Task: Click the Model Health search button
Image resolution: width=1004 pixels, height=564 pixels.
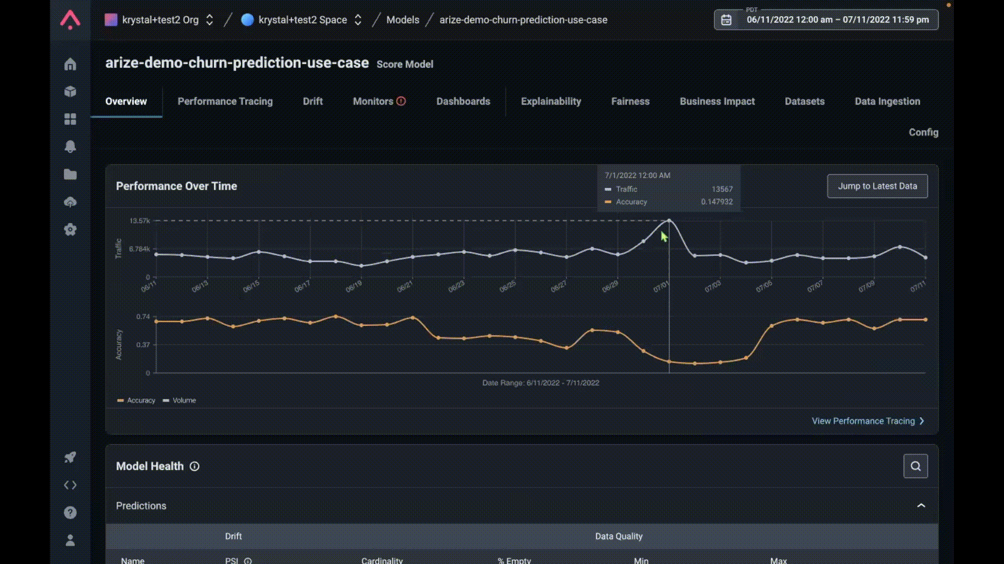Action: [915, 466]
